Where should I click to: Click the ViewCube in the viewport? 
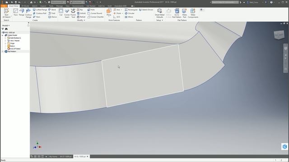click(x=279, y=35)
